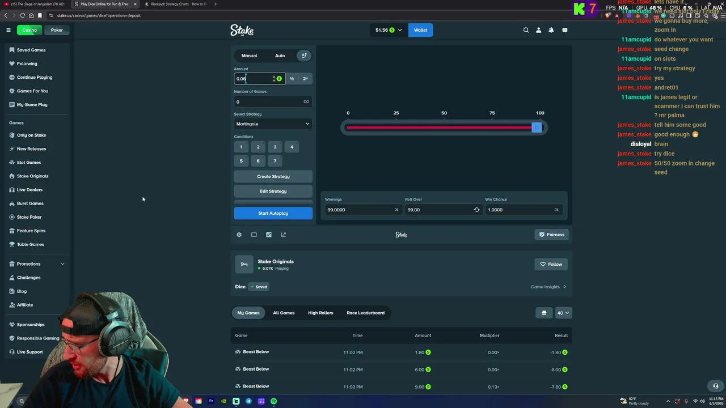The width and height of the screenshot is (726, 408).
Task: Switch to Manual betting mode
Action: coord(249,56)
